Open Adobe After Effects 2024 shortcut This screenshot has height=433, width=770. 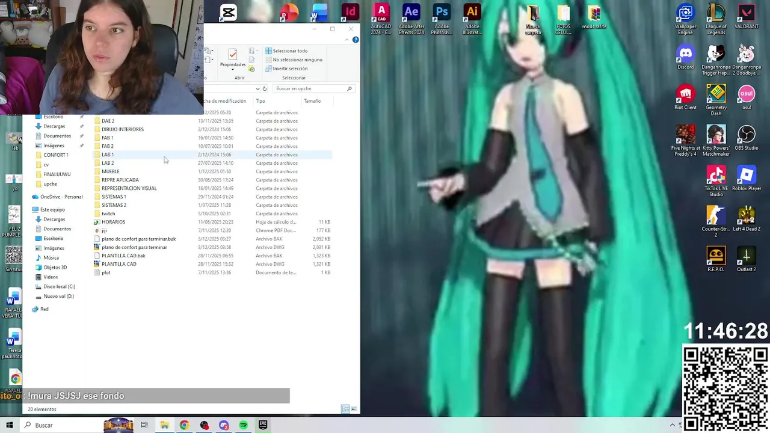pos(411,18)
